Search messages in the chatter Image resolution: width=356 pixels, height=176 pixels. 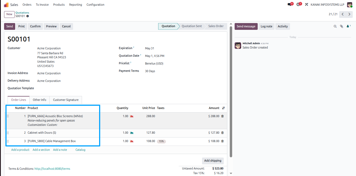tap(335, 26)
